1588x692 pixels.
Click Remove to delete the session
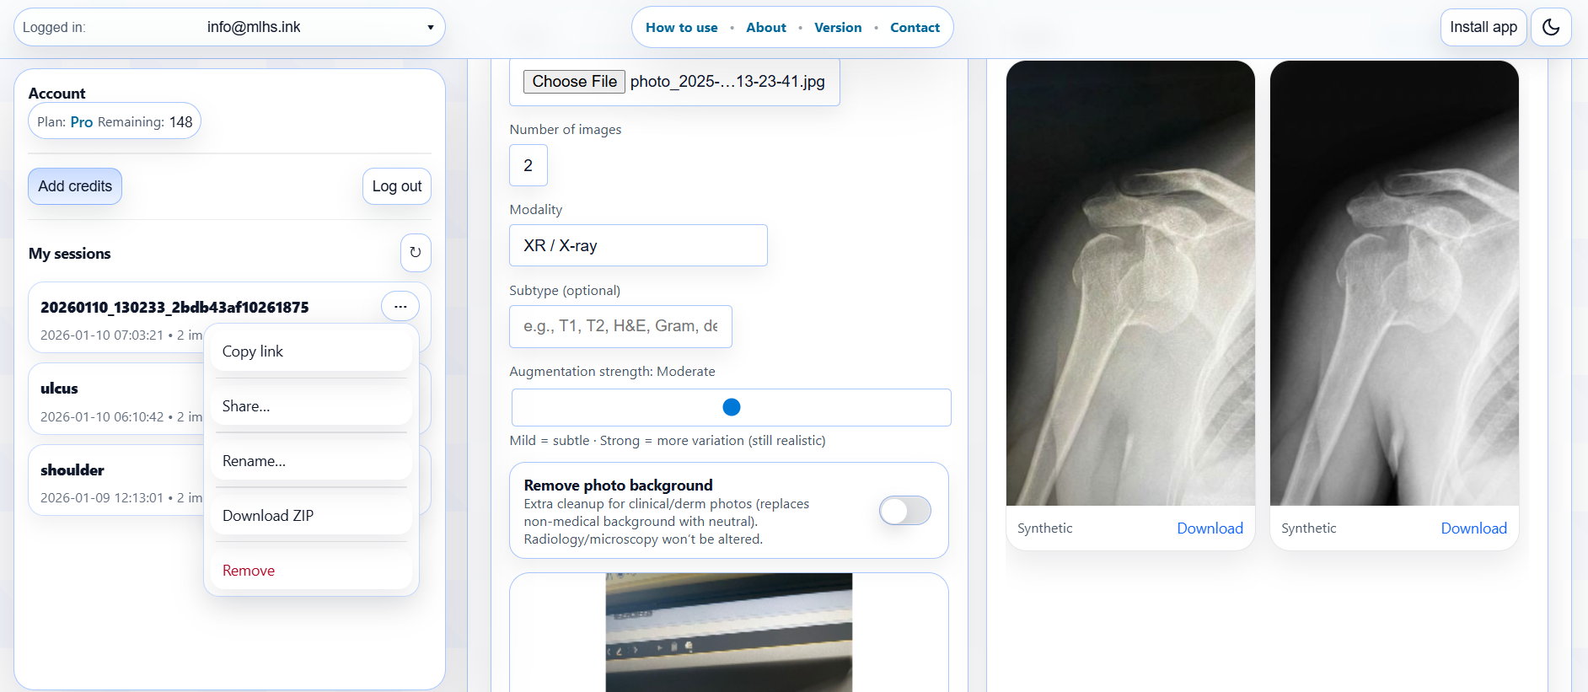248,570
